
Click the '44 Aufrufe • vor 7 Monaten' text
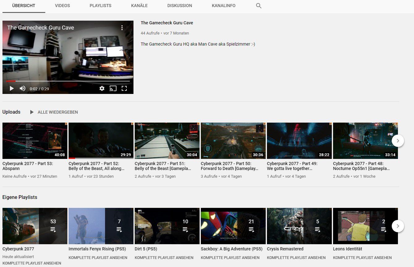coord(165,33)
